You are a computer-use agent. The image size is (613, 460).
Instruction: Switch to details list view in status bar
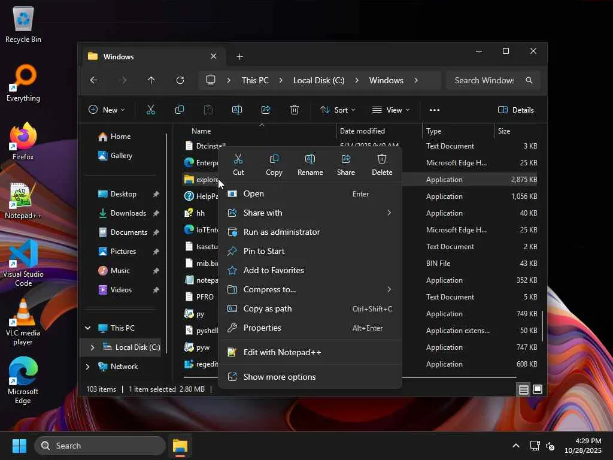pos(524,389)
